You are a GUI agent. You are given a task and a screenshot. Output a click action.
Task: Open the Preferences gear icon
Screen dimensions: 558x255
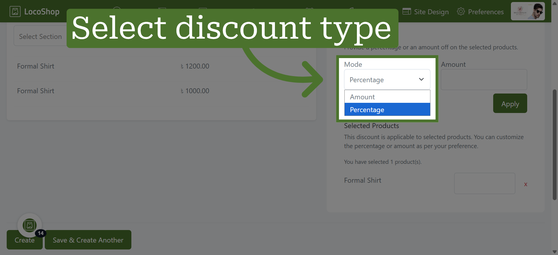click(x=461, y=12)
